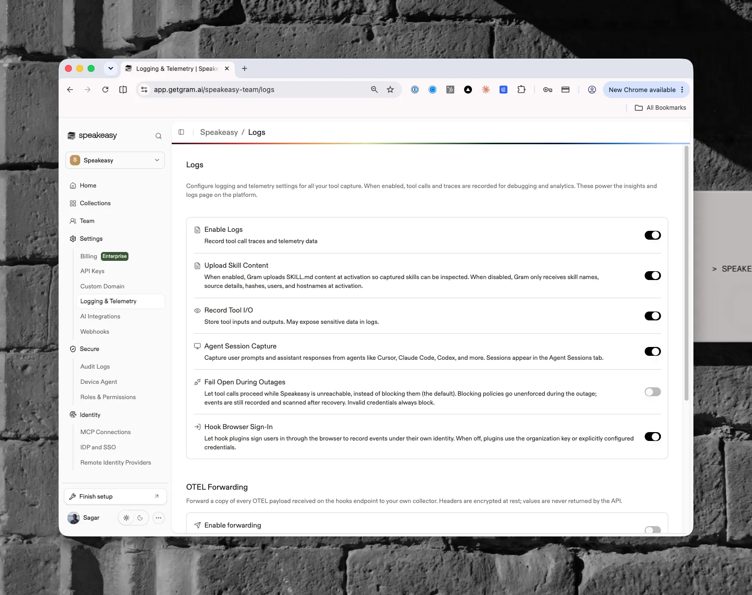752x595 pixels.
Task: Click Sagar's user avatar picture
Action: 74,518
